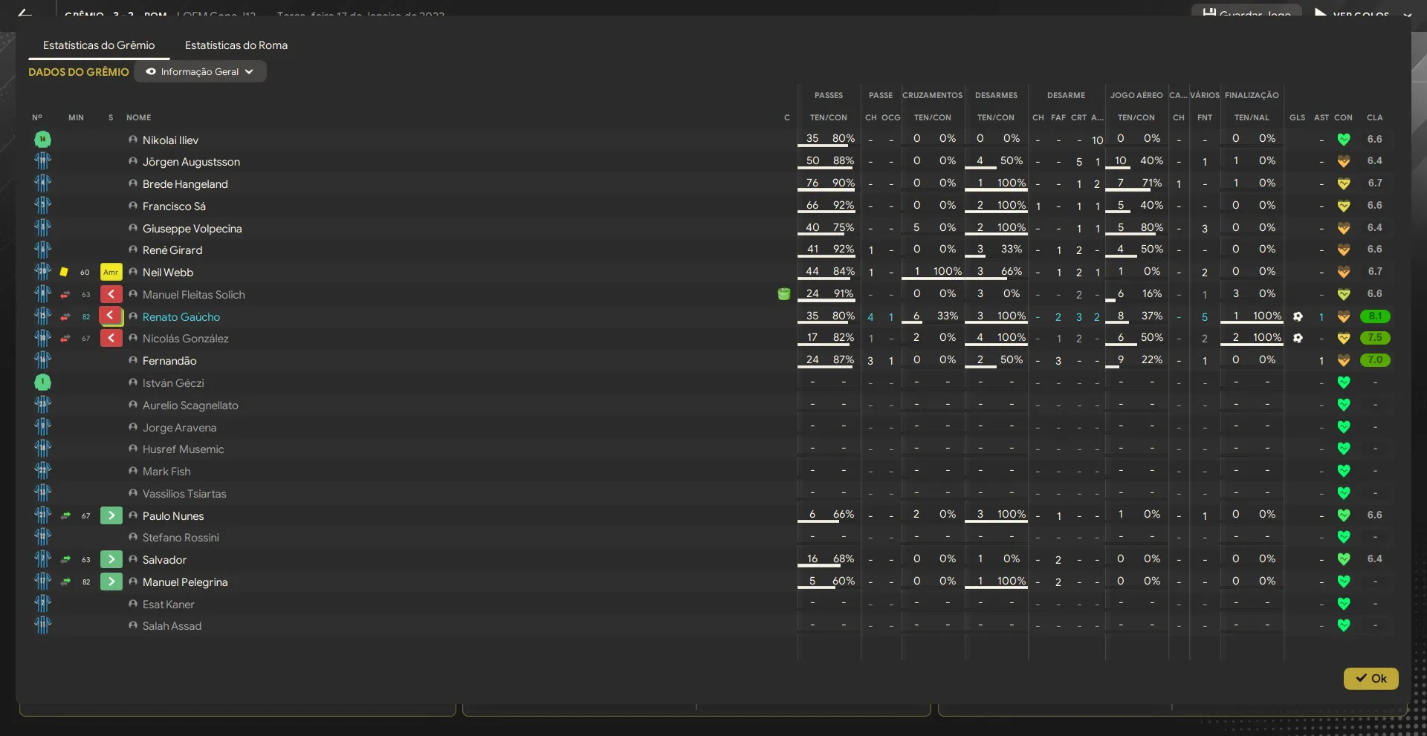Click the 7.5 rating of Nicolás González
The width and height of the screenshot is (1427, 736).
point(1375,338)
